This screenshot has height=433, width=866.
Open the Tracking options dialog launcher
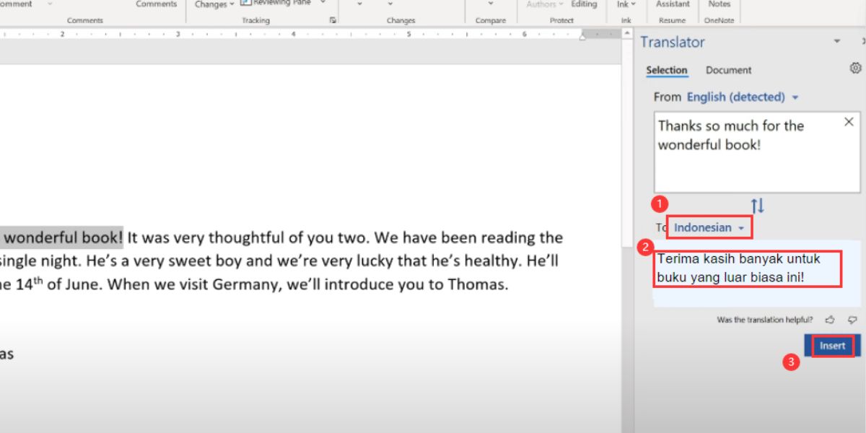pos(333,19)
